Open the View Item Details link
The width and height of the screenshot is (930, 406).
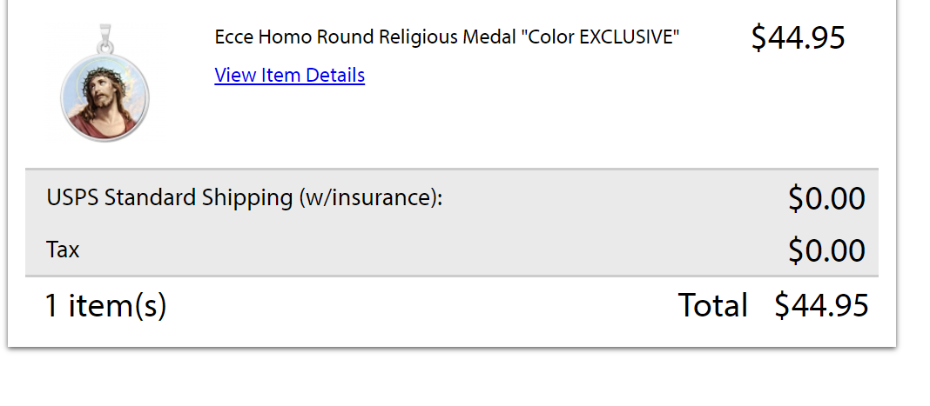[x=289, y=75]
